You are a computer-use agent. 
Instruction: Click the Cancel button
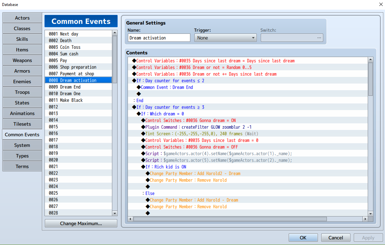pos(336,238)
